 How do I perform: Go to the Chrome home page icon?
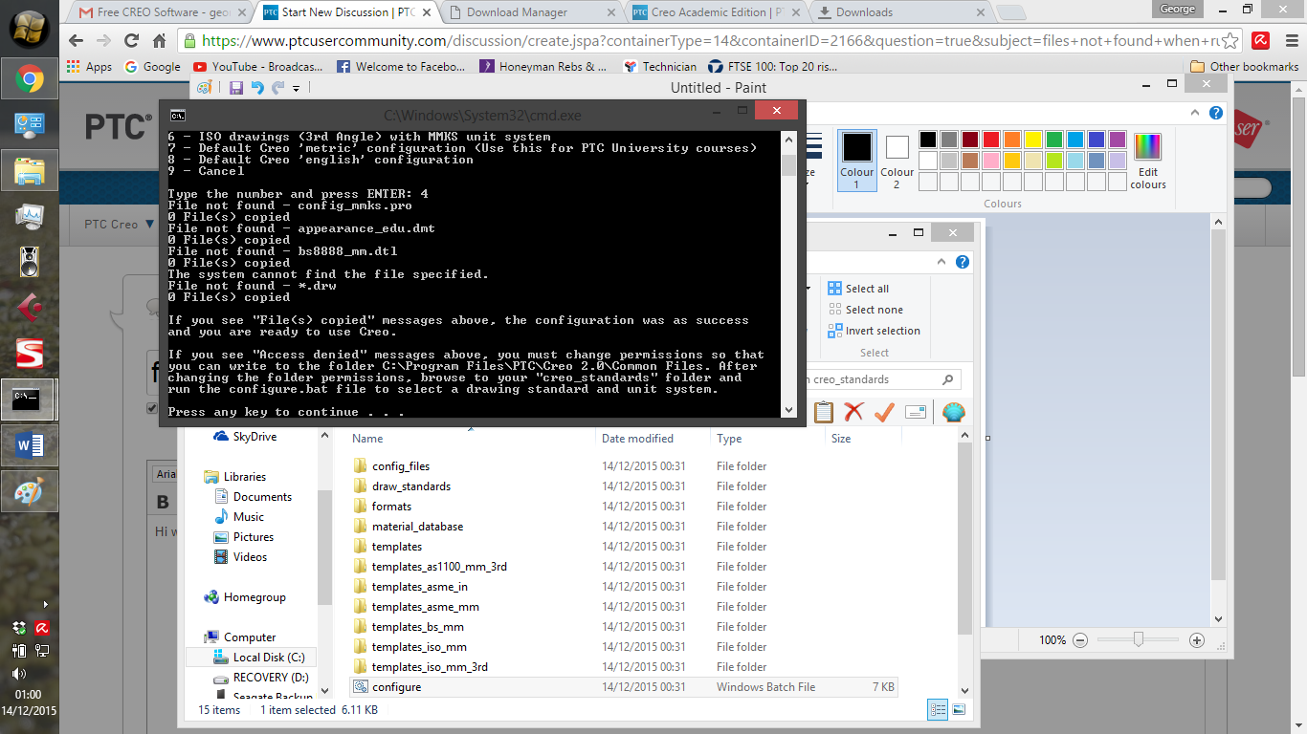point(159,41)
